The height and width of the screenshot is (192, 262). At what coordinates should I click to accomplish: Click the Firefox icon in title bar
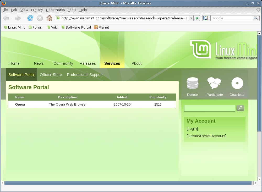pyautogui.click(x=3, y=3)
